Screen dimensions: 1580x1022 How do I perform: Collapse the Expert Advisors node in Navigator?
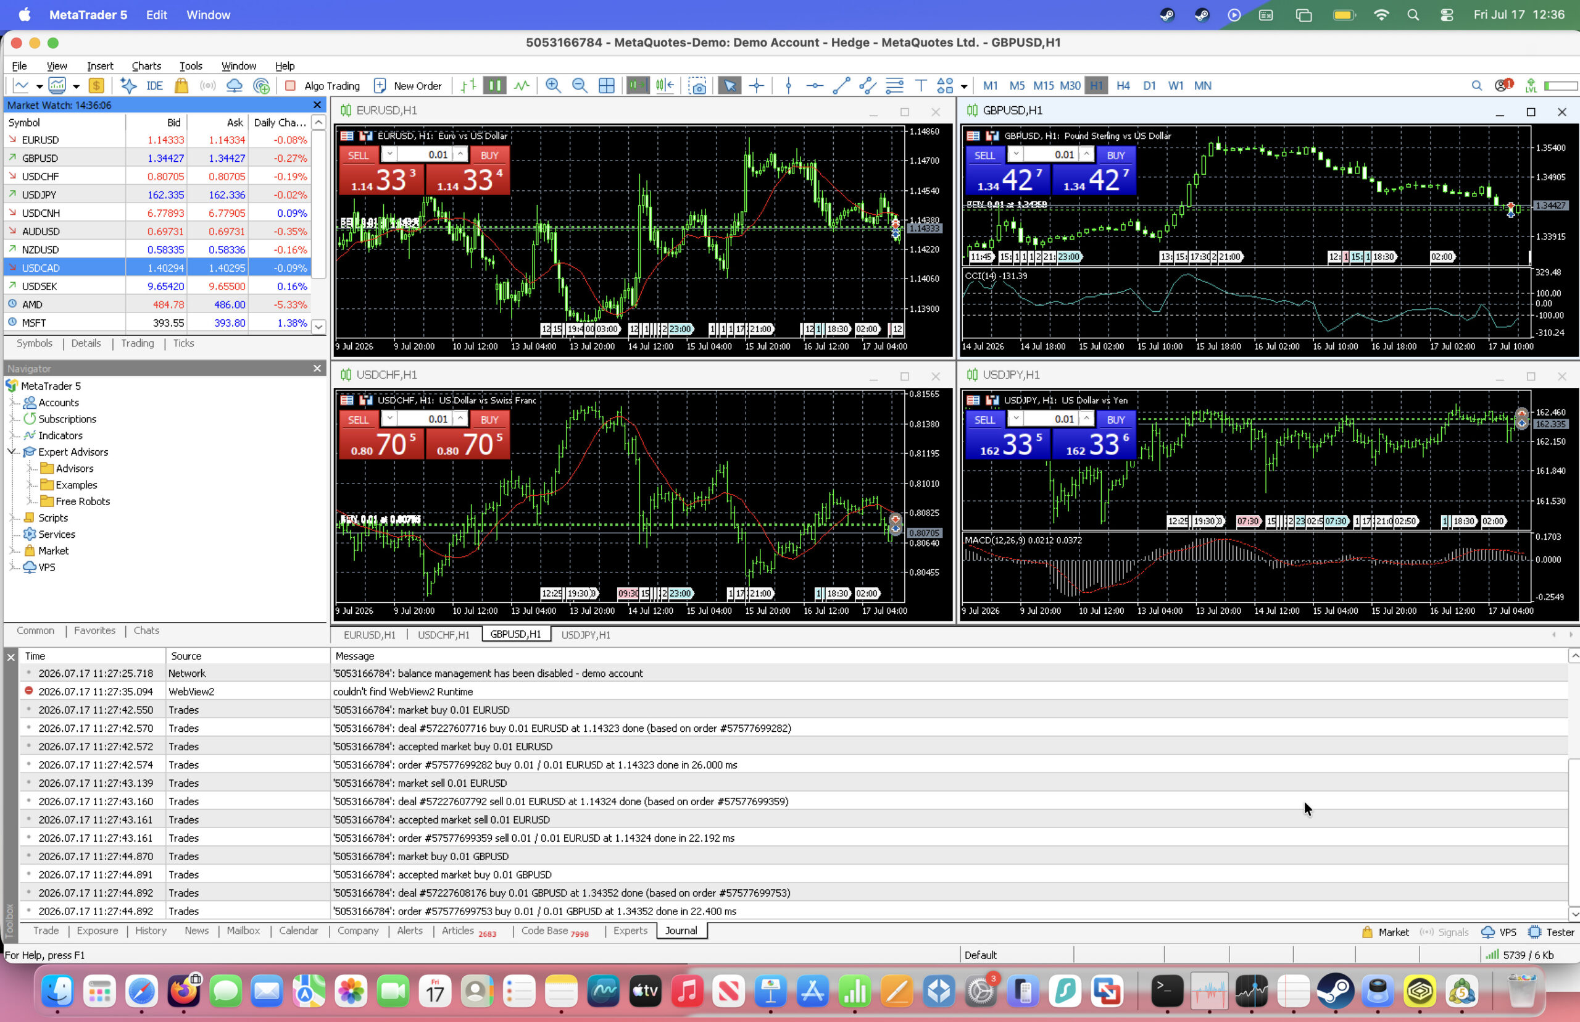pyautogui.click(x=12, y=452)
